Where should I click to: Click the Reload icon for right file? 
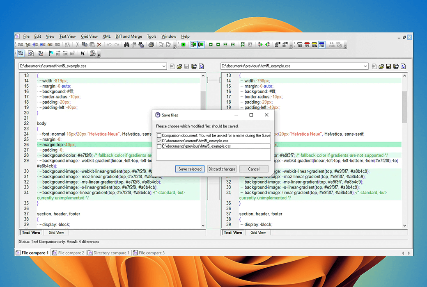click(403, 66)
